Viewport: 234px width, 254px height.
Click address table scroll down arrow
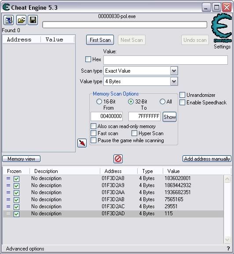pyautogui.click(x=227, y=239)
